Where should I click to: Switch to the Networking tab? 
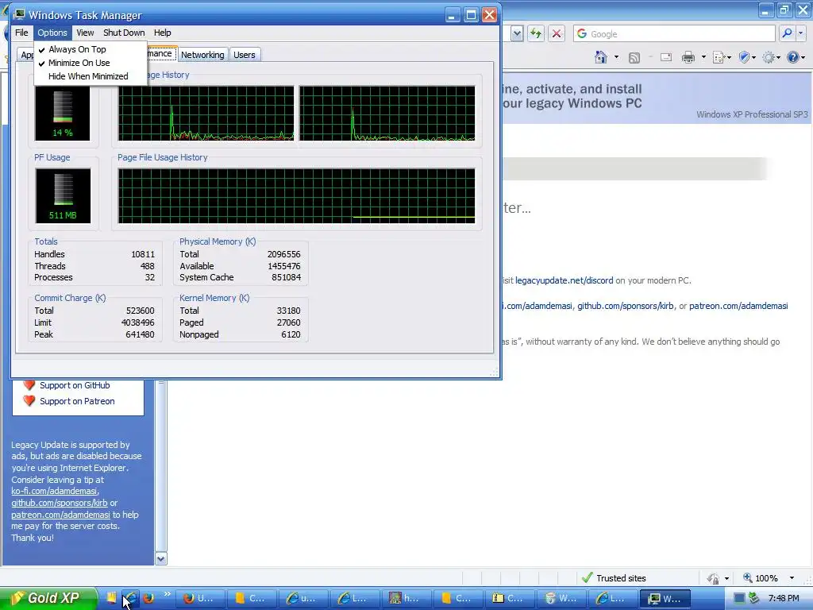202,55
